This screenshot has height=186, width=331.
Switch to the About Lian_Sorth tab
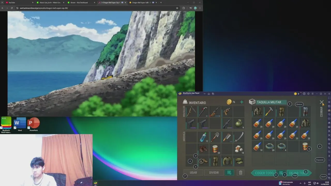click(50, 3)
